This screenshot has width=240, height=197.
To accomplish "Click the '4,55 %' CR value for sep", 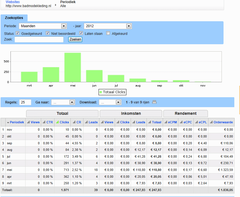I will tap(77, 143).
